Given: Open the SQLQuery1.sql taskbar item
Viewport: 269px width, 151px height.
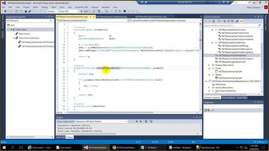Looking at the screenshot, I should pos(208,147).
